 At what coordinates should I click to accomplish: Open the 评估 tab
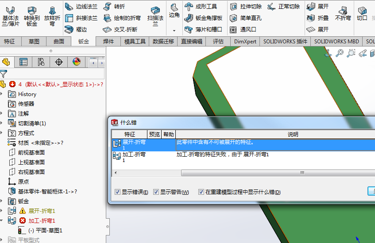(x=218, y=41)
